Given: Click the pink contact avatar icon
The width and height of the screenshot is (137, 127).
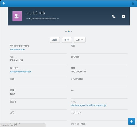Looking at the screenshot, I should (x=17, y=16).
